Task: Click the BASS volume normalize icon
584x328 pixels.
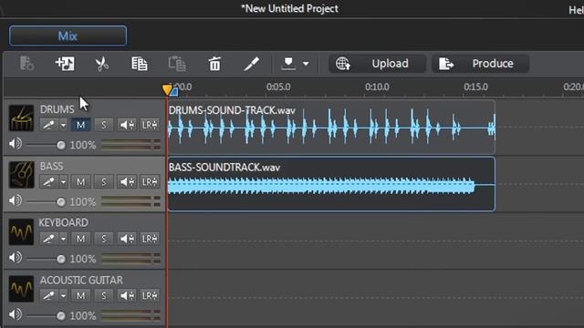Action: pyautogui.click(x=127, y=182)
